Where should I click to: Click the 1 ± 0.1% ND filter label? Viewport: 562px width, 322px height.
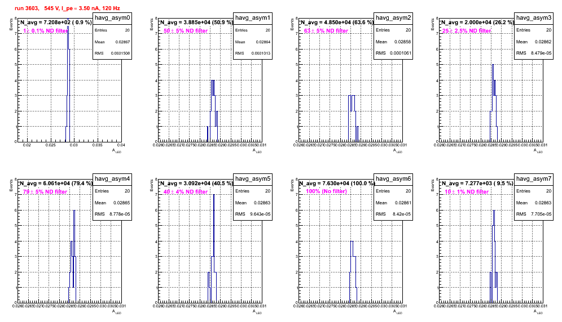click(46, 31)
